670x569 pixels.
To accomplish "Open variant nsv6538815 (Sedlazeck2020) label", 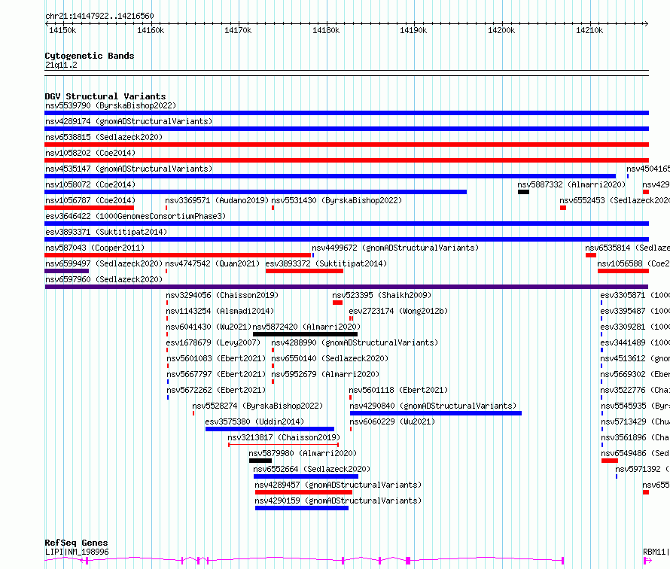I will click(x=104, y=137).
